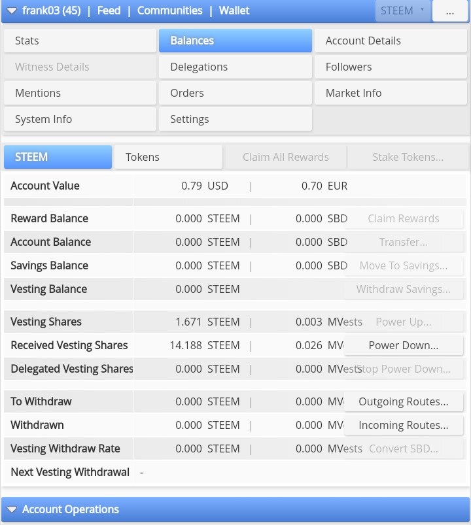Viewport: 471px width, 525px height.
Task: Click the 0.003 MVests value
Action: 328,322
